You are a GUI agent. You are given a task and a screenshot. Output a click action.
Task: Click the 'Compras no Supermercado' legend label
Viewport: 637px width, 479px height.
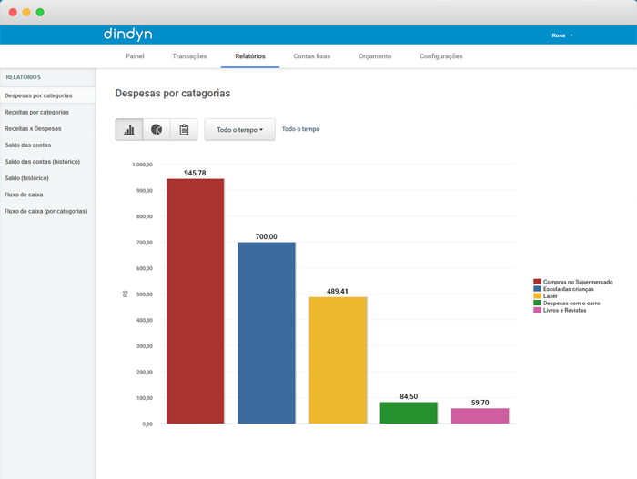coord(578,282)
